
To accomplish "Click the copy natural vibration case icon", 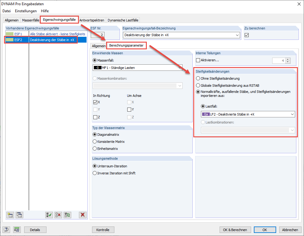I will pos(19,215).
